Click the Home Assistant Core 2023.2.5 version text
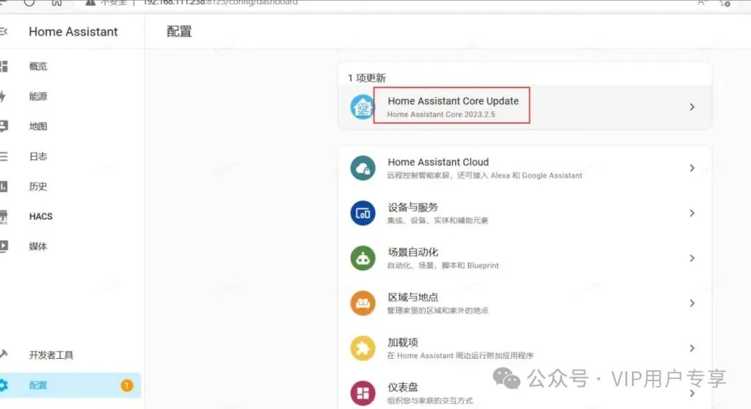 (441, 115)
